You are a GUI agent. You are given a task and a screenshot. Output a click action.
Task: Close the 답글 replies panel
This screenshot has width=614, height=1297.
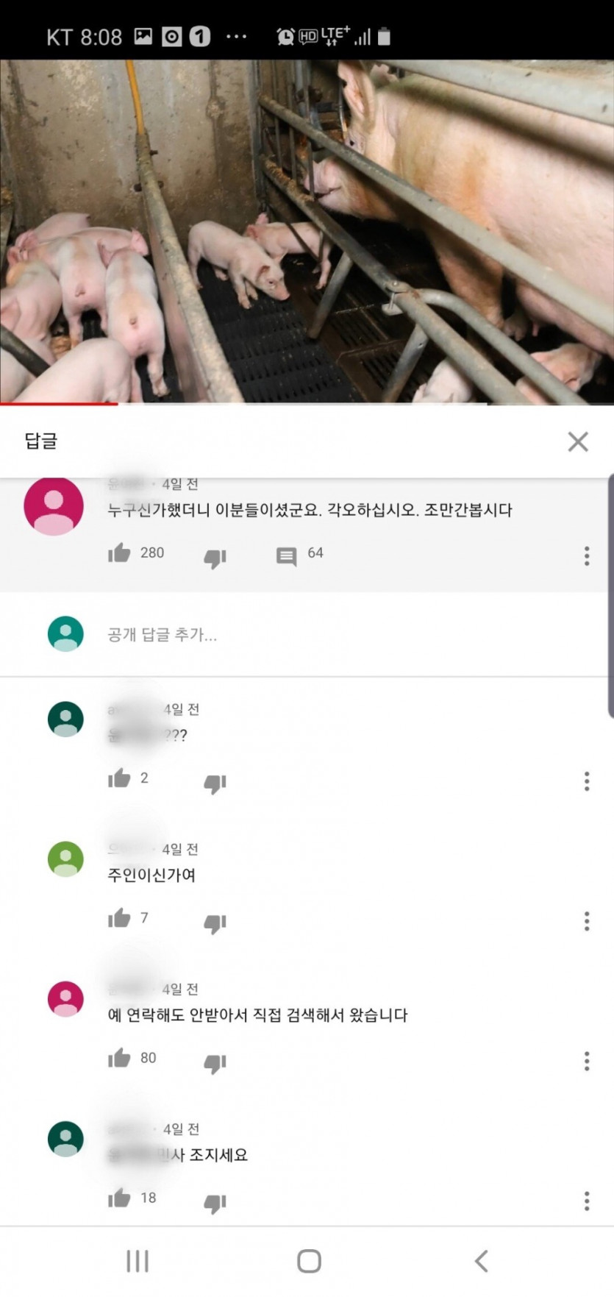coord(578,441)
